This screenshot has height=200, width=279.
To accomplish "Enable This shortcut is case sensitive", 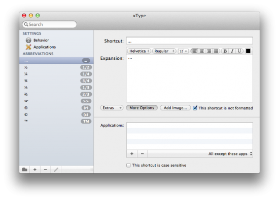I will pyautogui.click(x=128, y=165).
